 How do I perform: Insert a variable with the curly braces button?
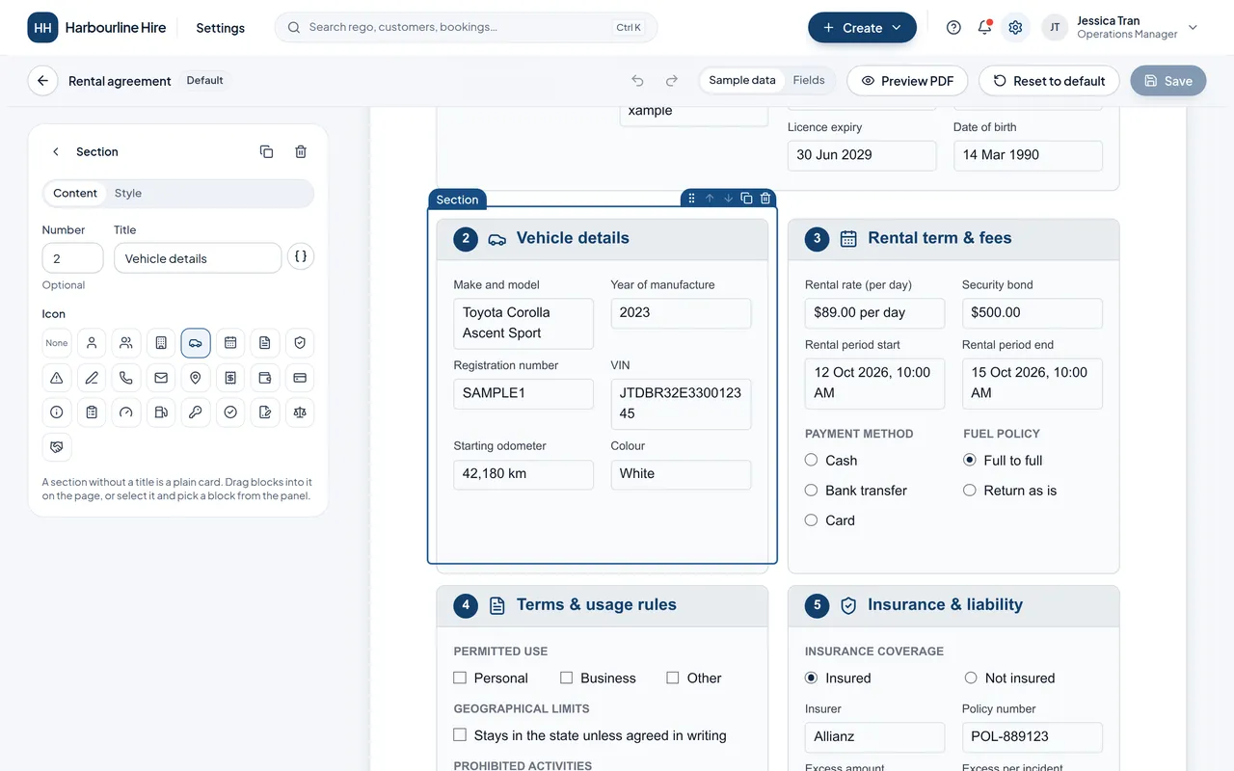(301, 257)
